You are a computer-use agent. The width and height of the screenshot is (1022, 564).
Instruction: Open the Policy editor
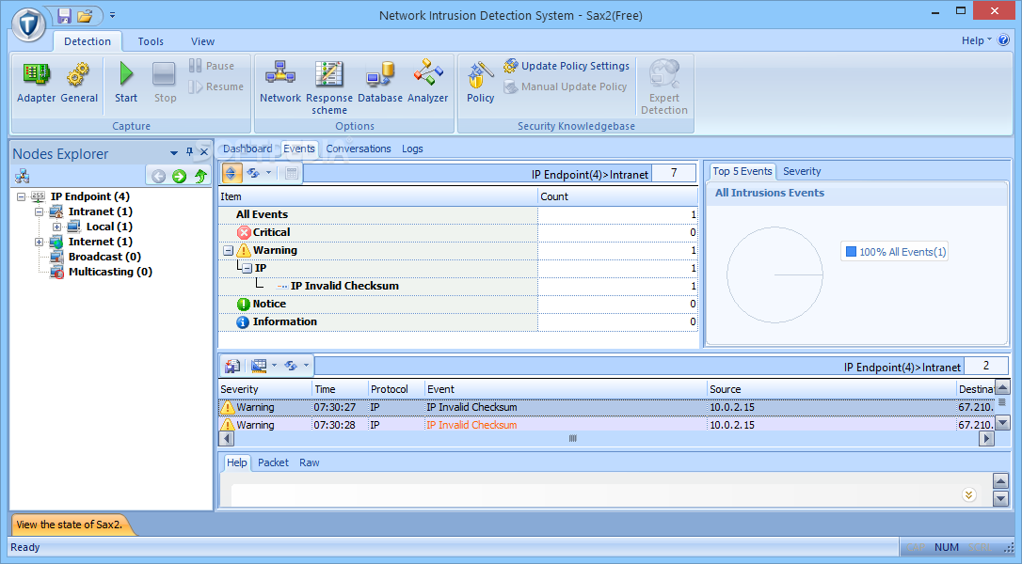point(480,82)
